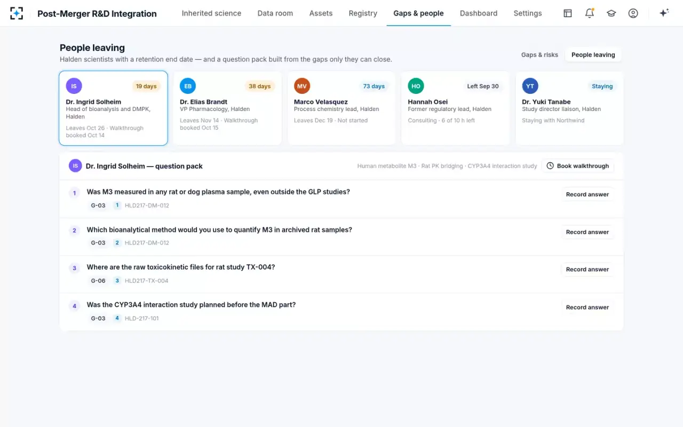This screenshot has height=427, width=683.
Task: Open the Inherited science tab
Action: click(x=211, y=13)
